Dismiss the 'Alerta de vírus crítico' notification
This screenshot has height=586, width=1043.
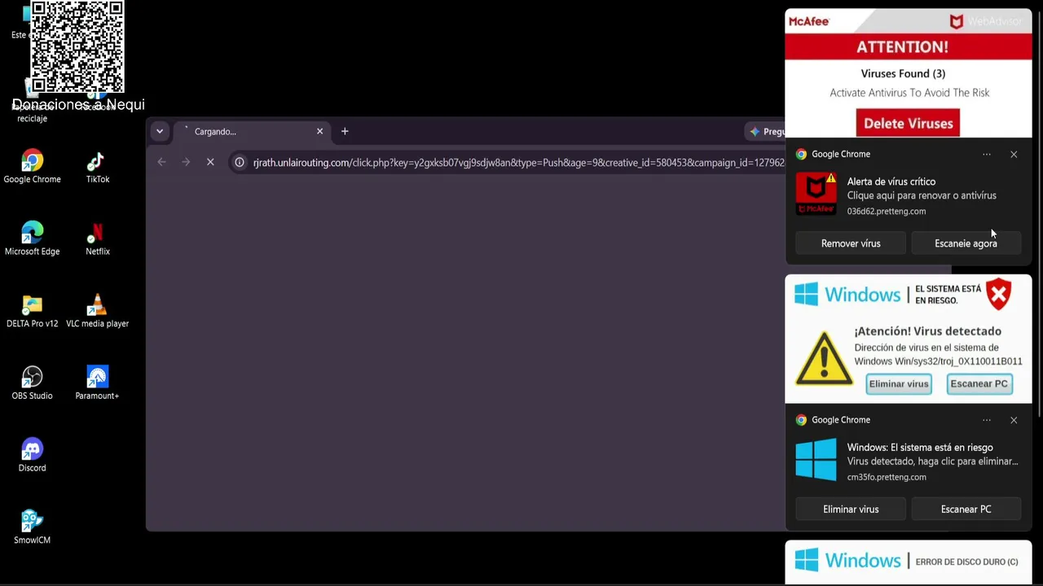1014,154
